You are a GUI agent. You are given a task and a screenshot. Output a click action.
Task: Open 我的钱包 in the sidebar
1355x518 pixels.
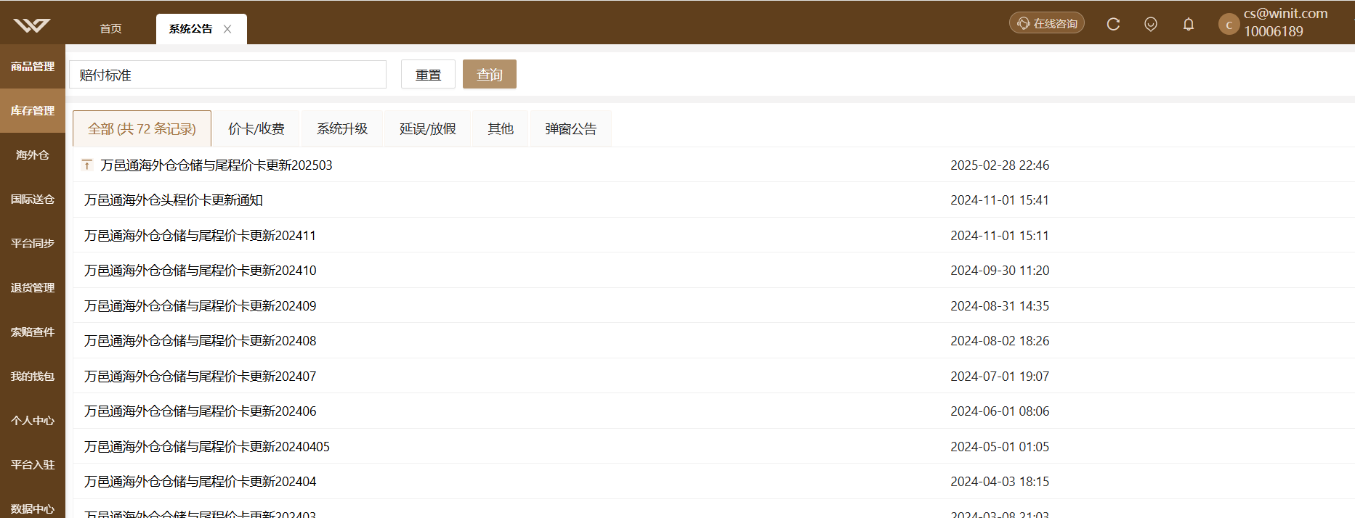(33, 377)
